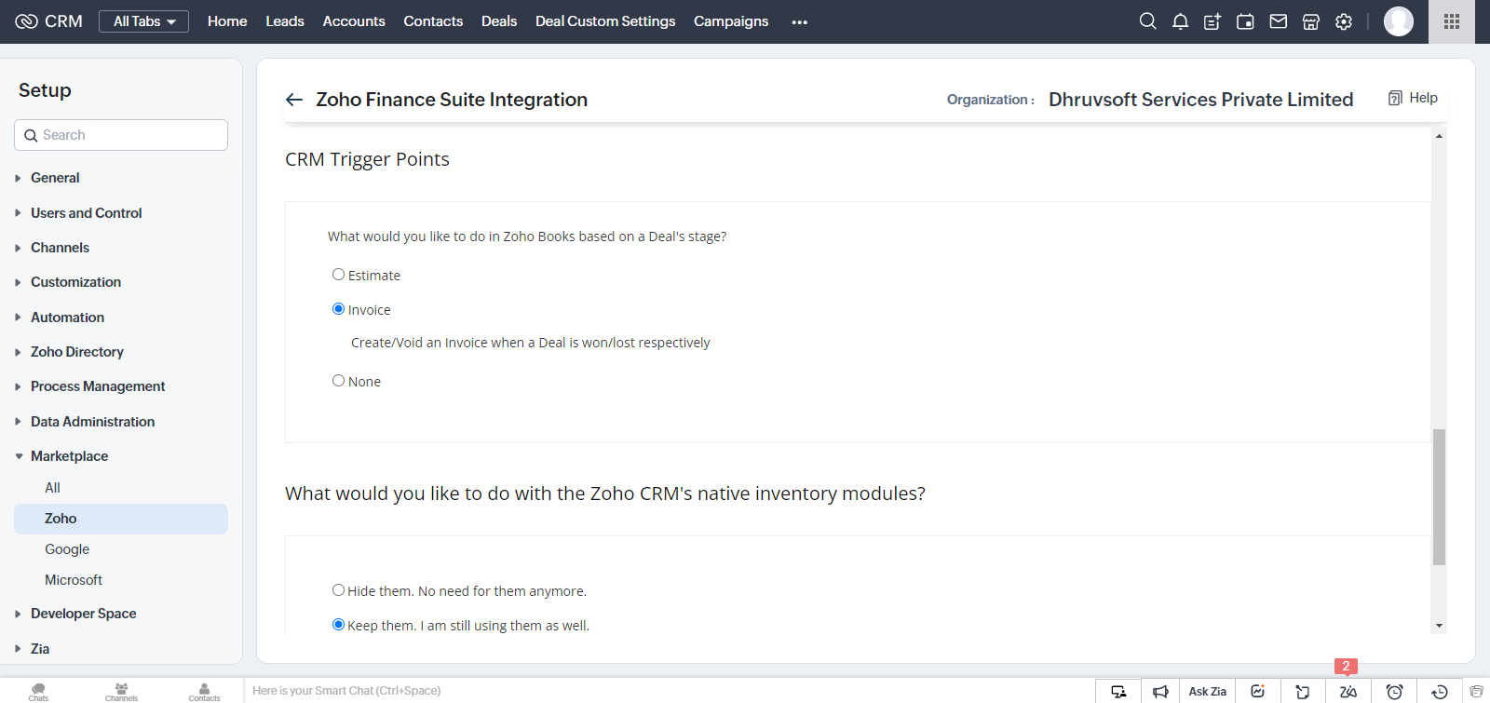Open the Campaigns tab

click(x=731, y=21)
